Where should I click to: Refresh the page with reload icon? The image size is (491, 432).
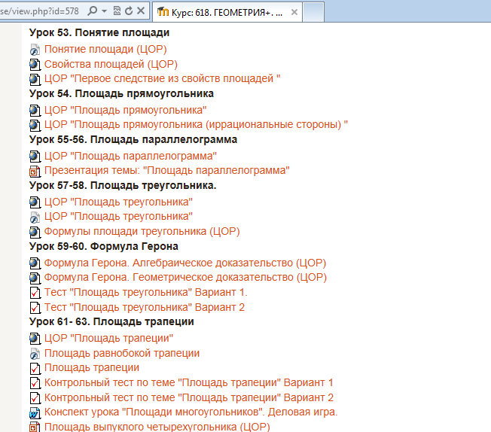click(x=129, y=11)
